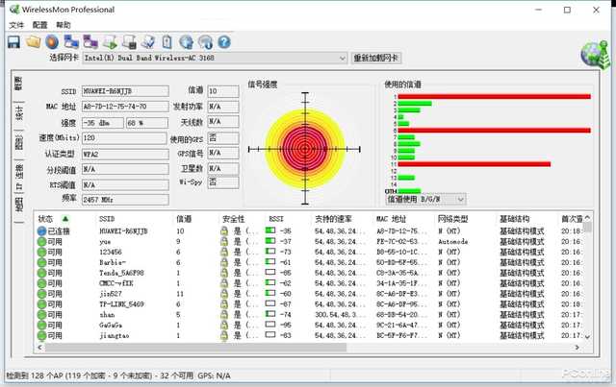Click the blue question mark help icon

[224, 42]
